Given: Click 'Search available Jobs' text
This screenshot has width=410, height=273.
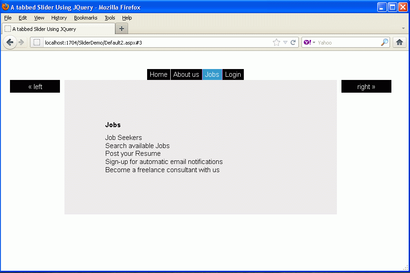Looking at the screenshot, I should click(x=137, y=146).
